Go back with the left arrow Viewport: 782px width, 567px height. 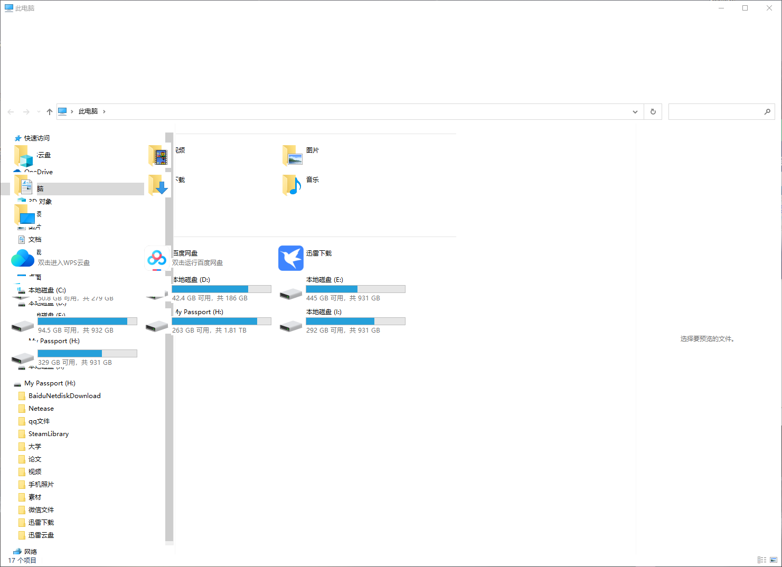coord(11,112)
